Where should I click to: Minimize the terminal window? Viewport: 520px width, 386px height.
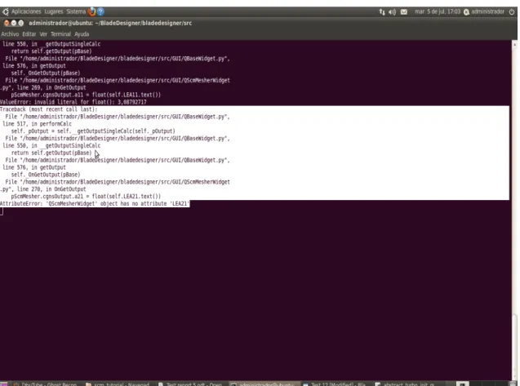click(14, 23)
